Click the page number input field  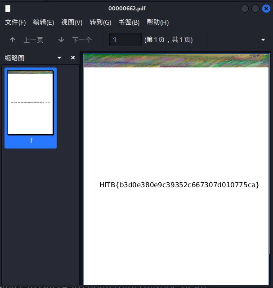(125, 40)
